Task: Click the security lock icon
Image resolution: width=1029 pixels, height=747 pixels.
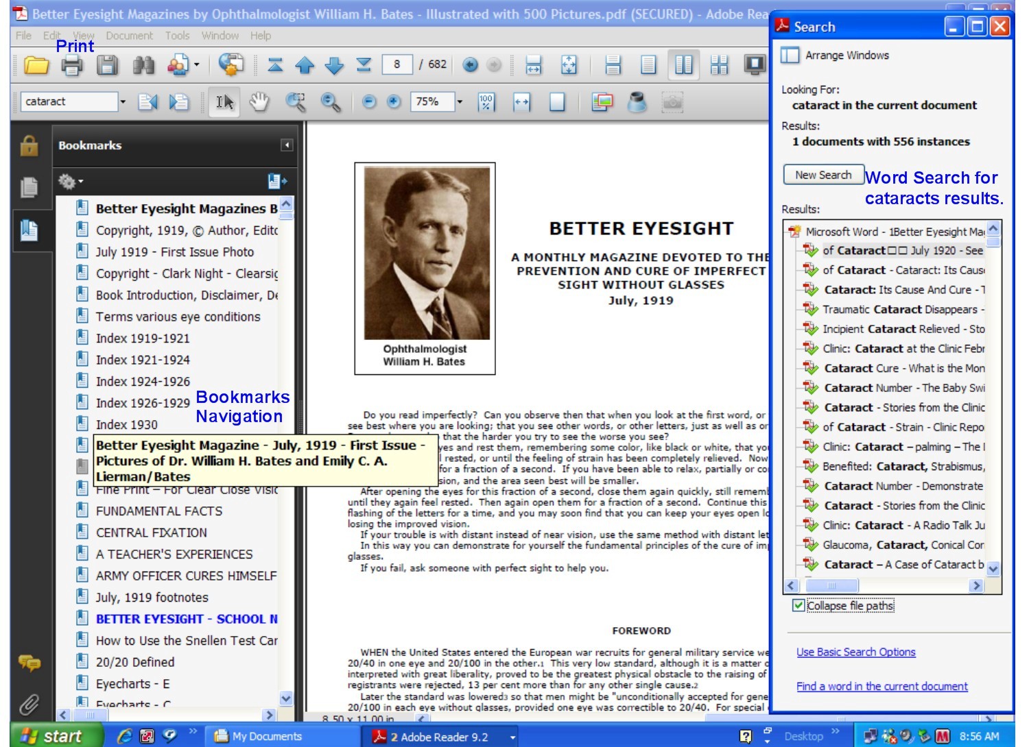Action: tap(29, 145)
